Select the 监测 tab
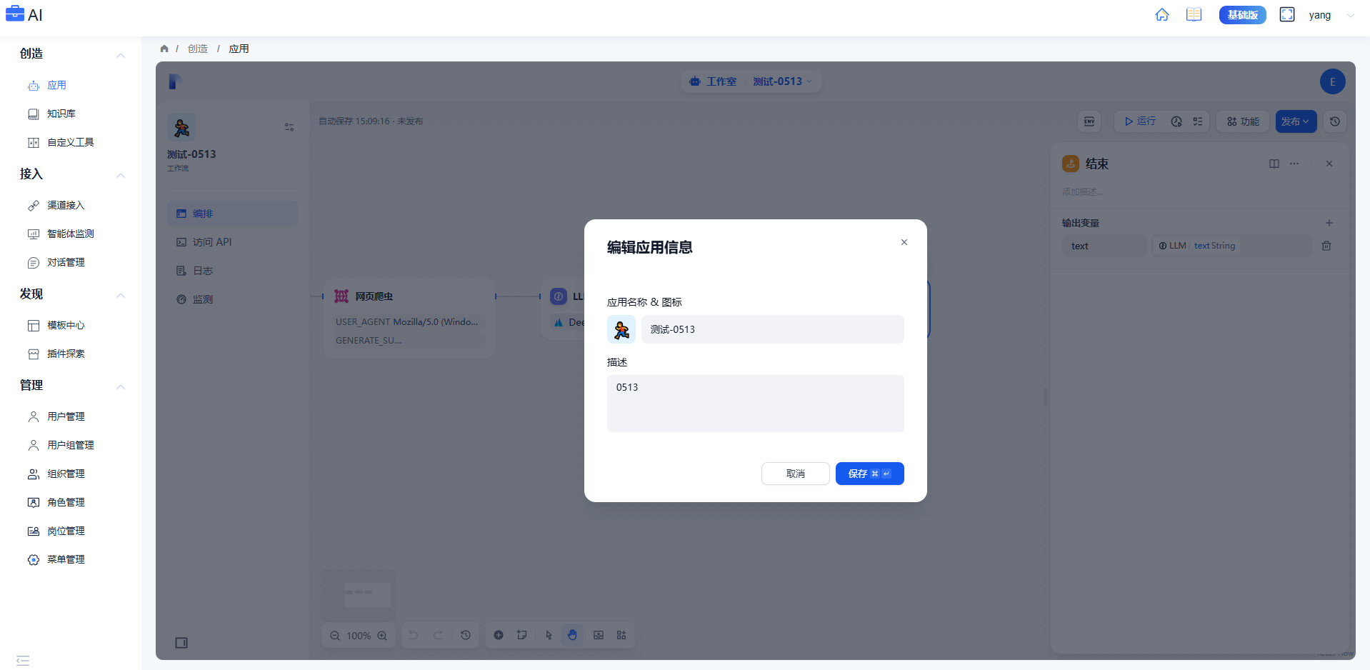1370x670 pixels. pos(232,299)
